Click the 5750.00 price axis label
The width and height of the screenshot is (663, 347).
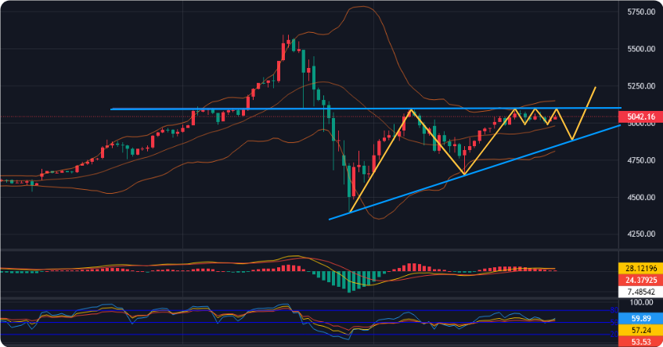640,13
